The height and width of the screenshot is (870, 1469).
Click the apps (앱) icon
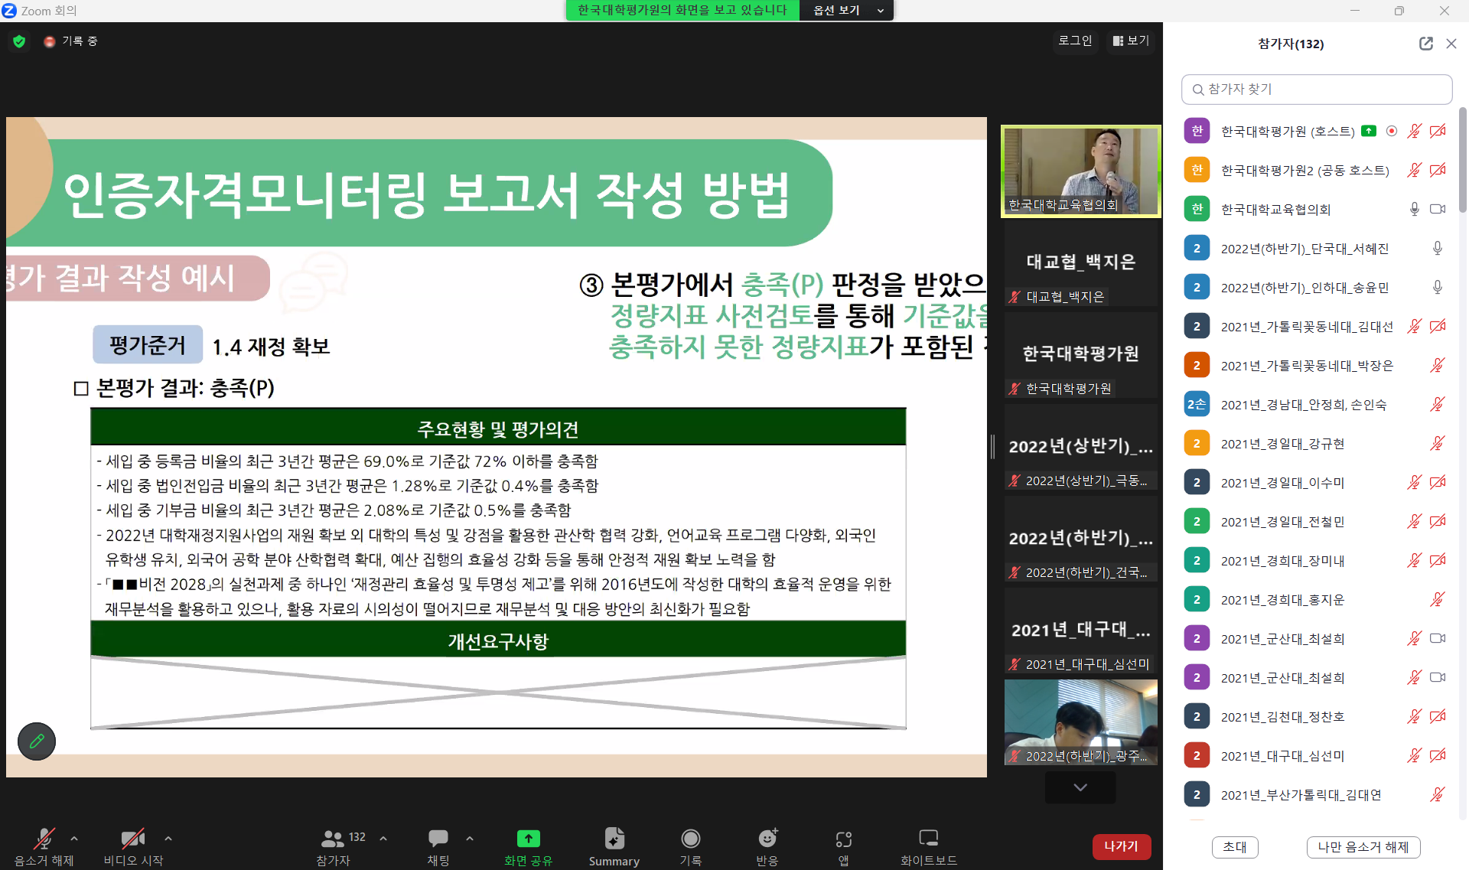point(843,846)
